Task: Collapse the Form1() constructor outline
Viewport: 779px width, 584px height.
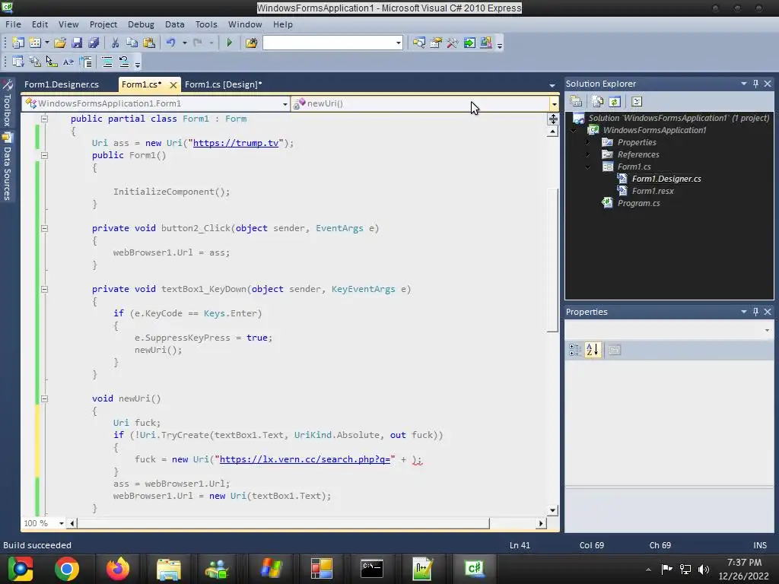Action: pos(44,155)
